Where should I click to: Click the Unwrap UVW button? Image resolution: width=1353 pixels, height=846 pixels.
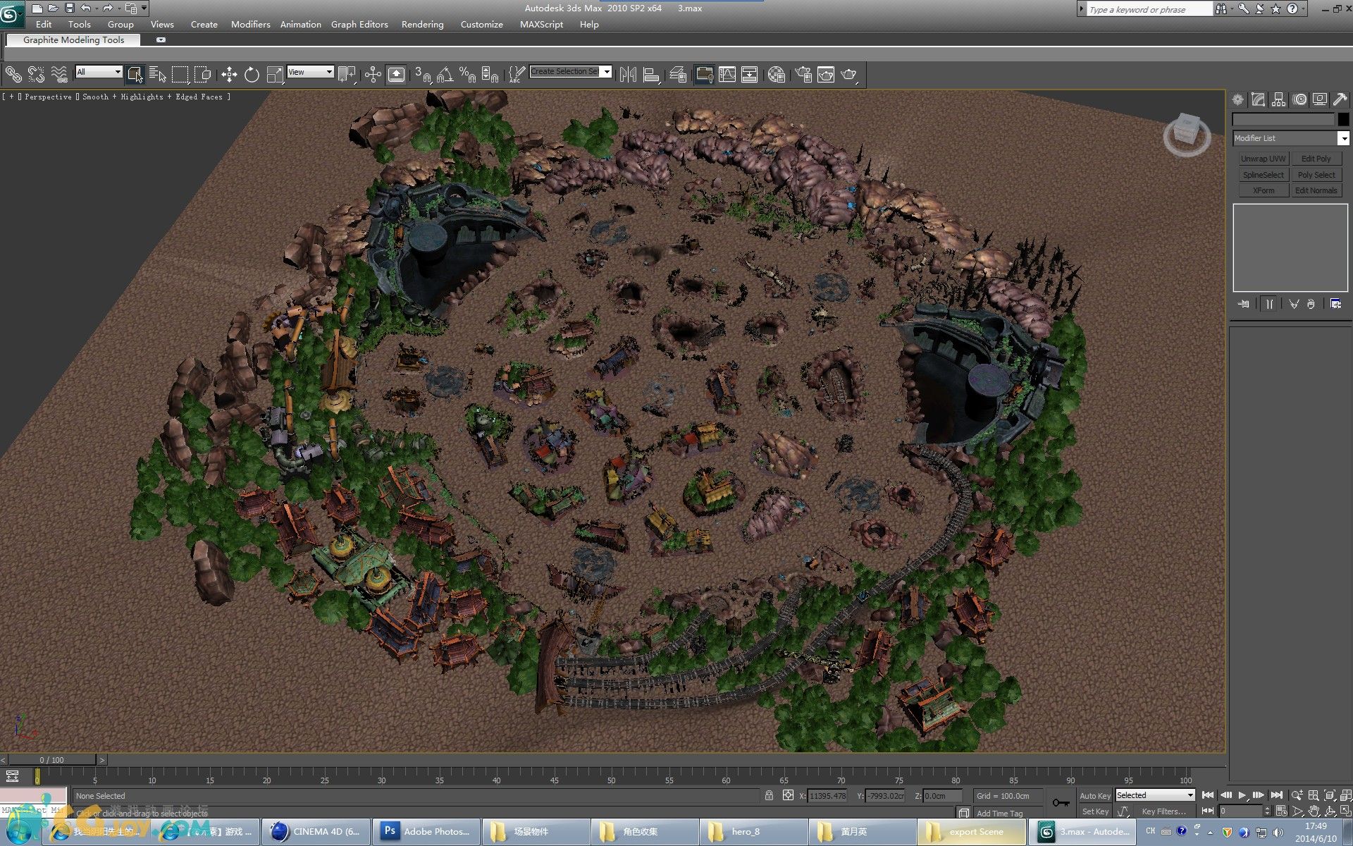(x=1263, y=159)
